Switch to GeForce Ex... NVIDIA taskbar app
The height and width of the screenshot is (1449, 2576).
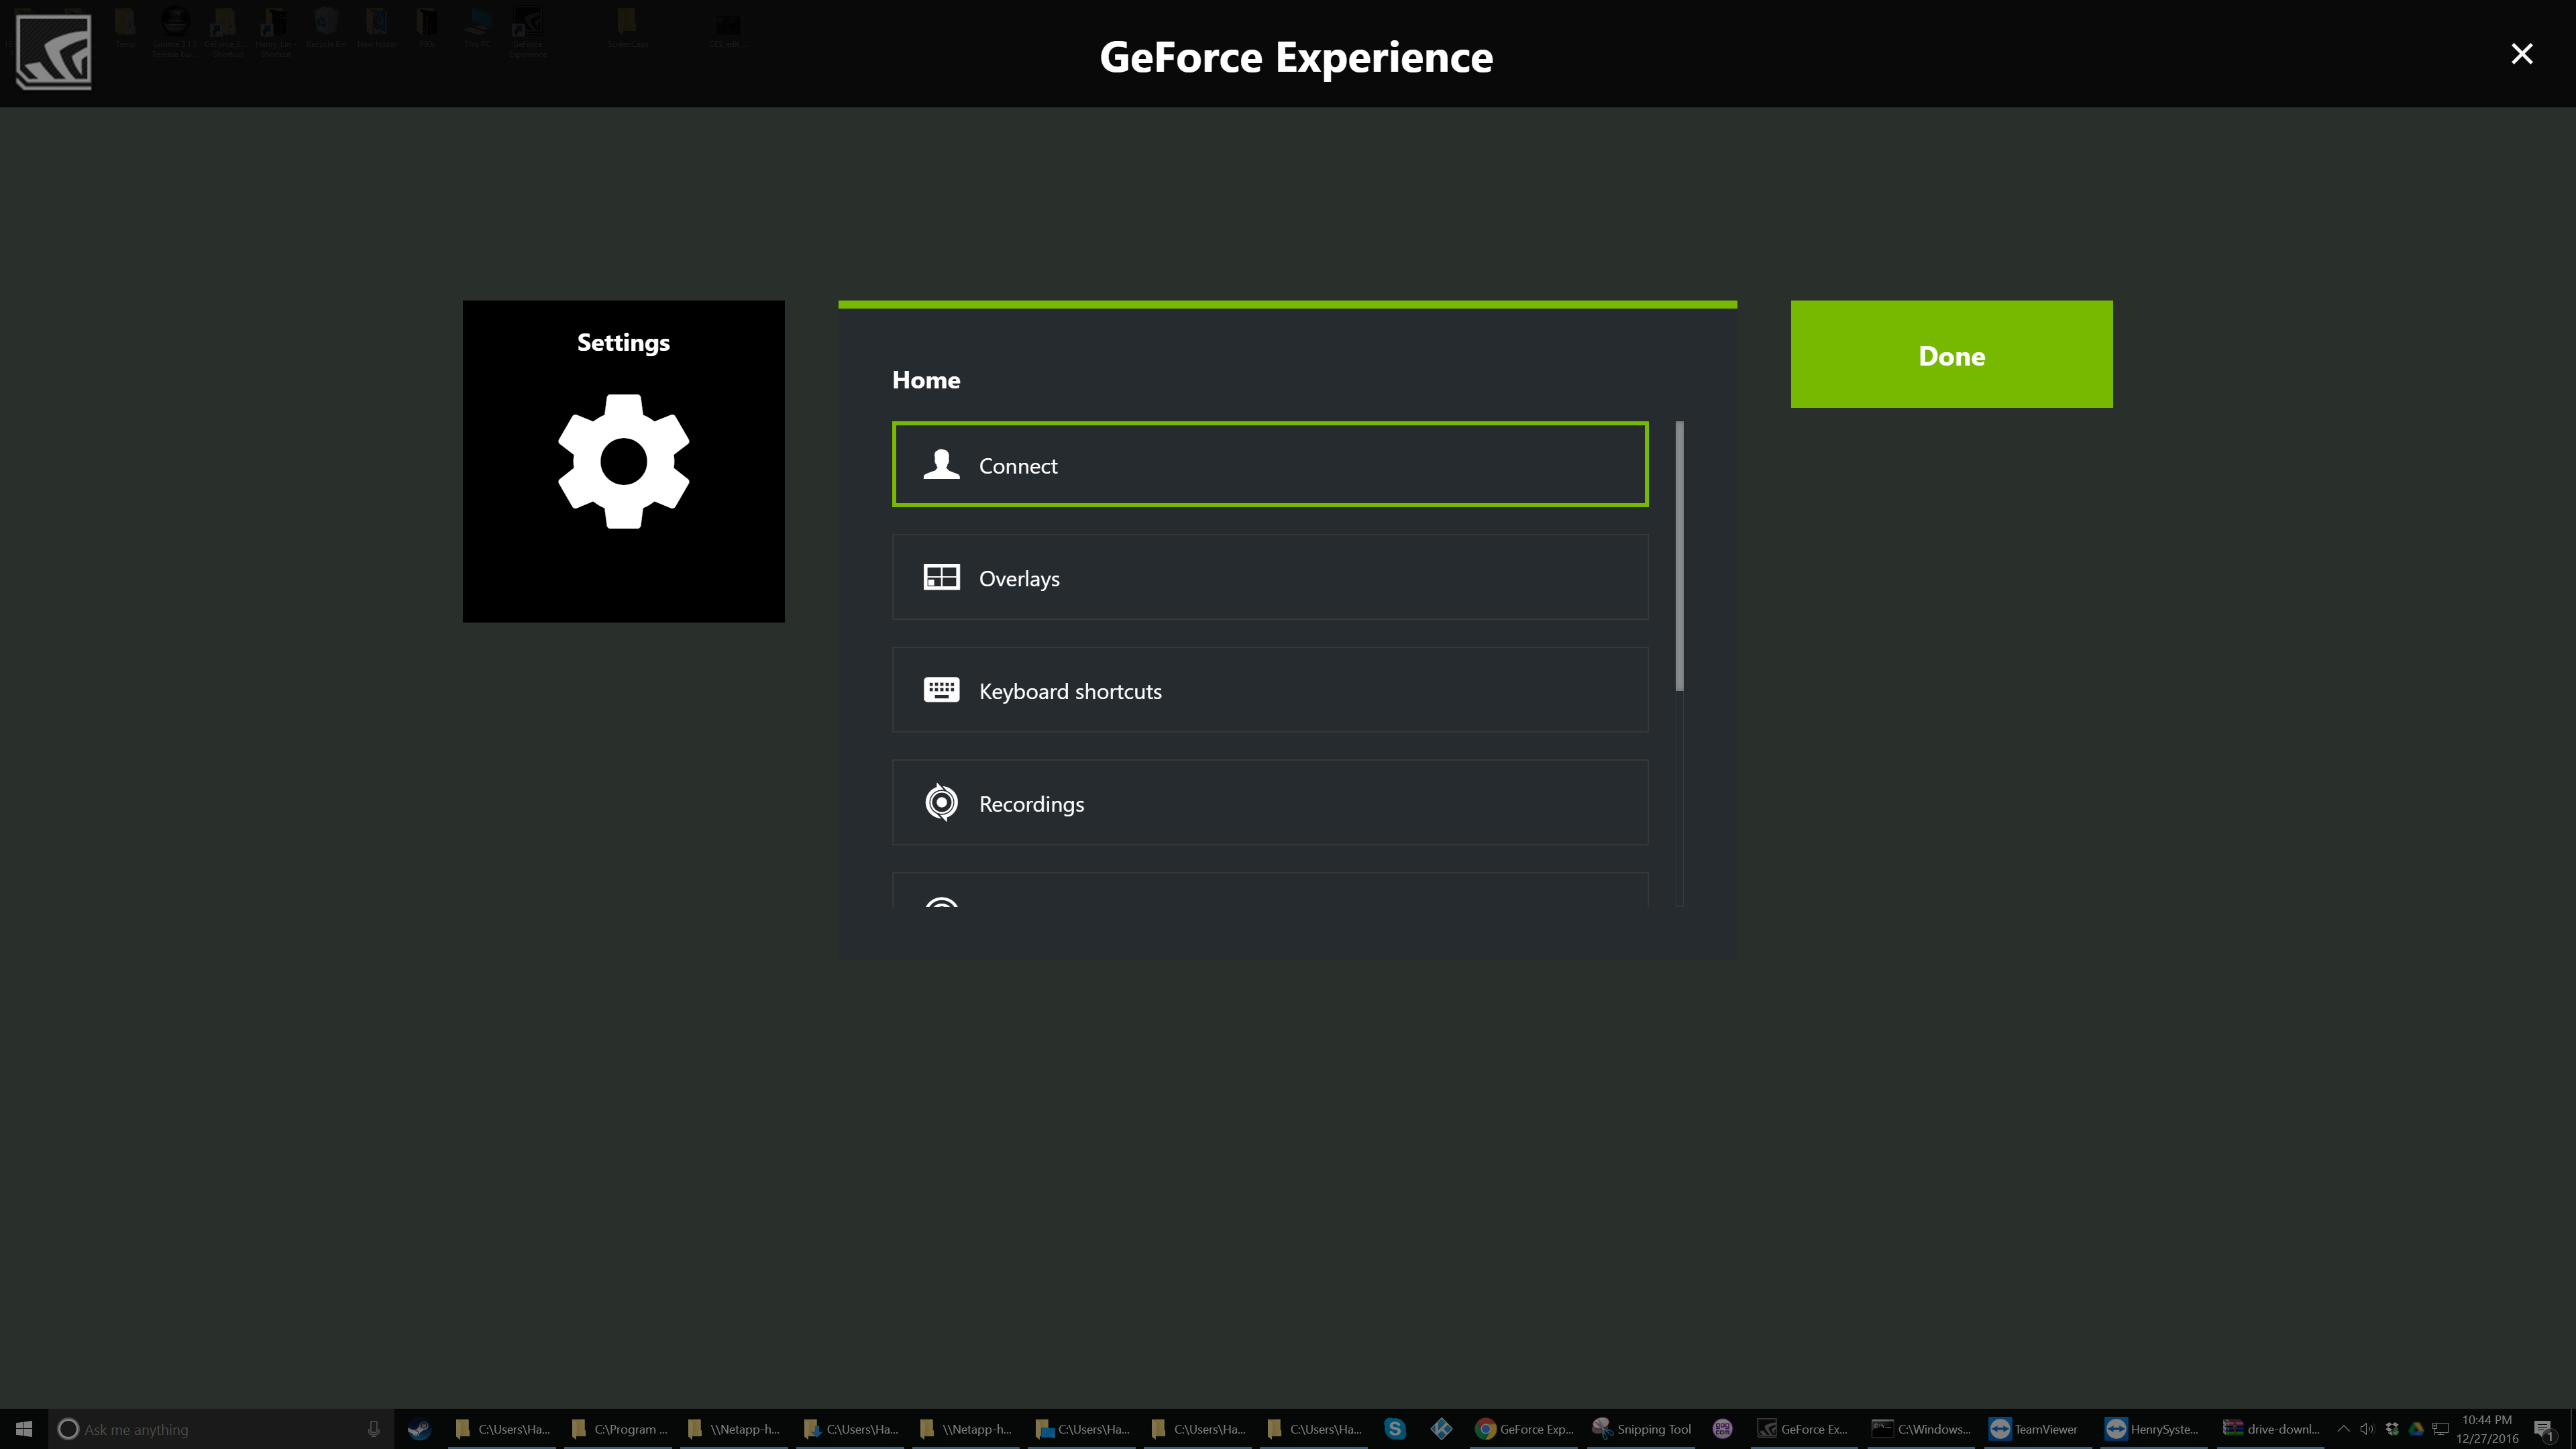(1803, 1429)
